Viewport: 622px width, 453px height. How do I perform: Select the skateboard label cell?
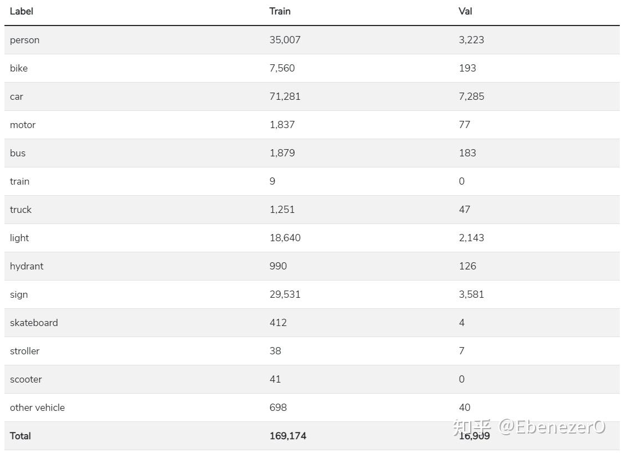pos(34,323)
